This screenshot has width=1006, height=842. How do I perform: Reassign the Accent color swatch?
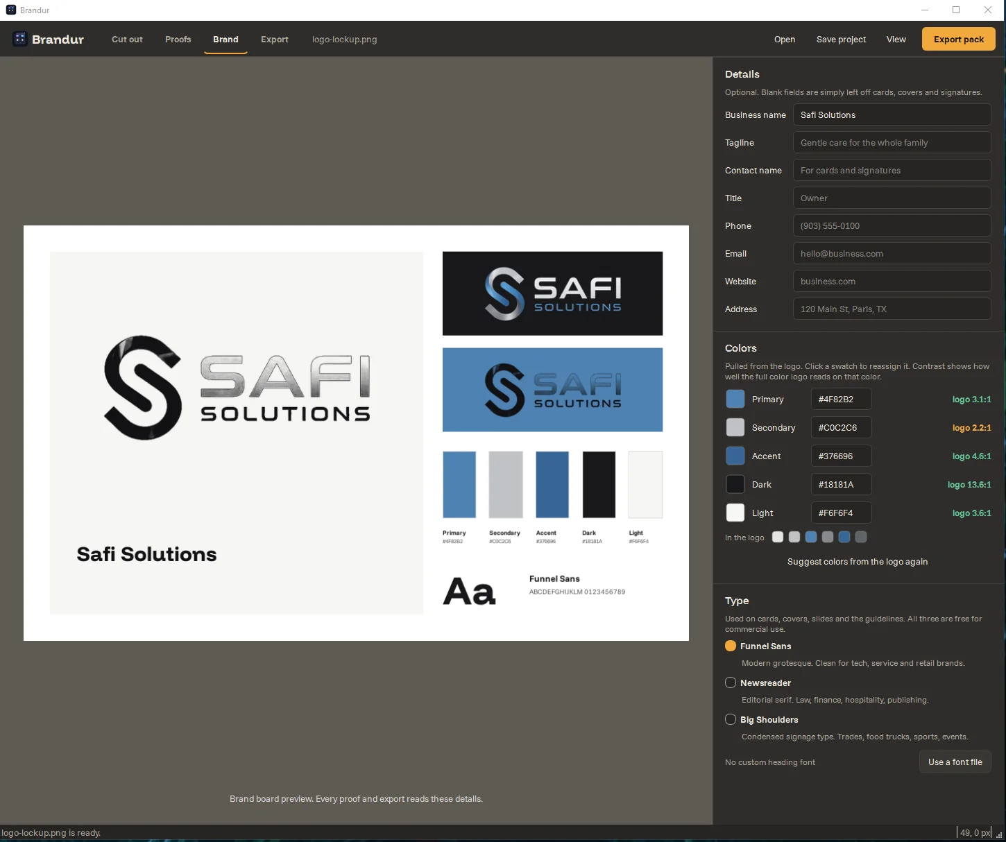tap(735, 456)
